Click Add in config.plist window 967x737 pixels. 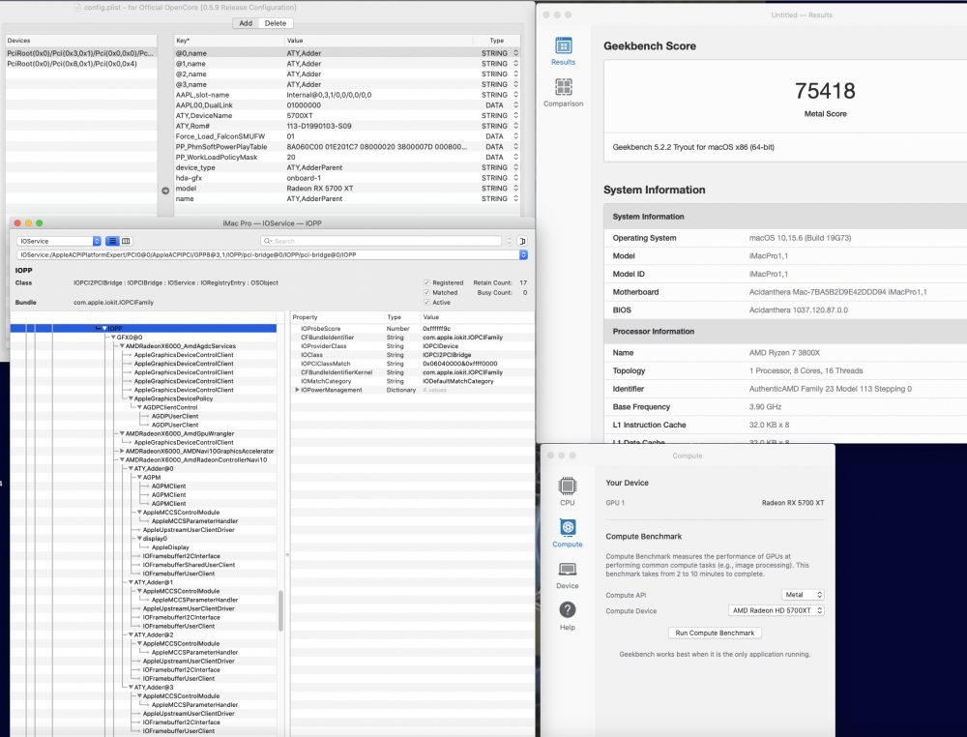coord(246,23)
